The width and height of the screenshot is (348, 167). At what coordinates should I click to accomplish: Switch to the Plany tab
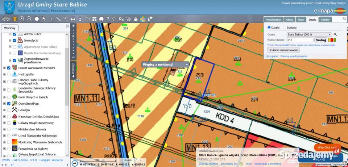click(x=301, y=20)
